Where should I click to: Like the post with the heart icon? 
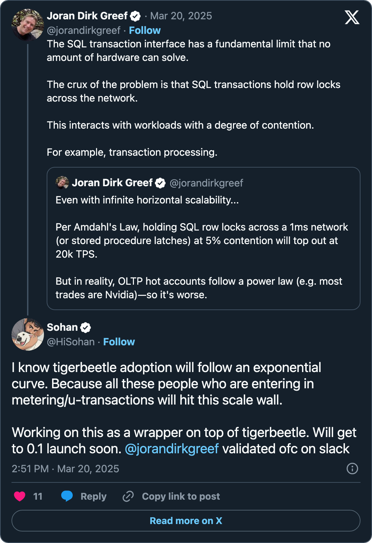[x=20, y=496]
